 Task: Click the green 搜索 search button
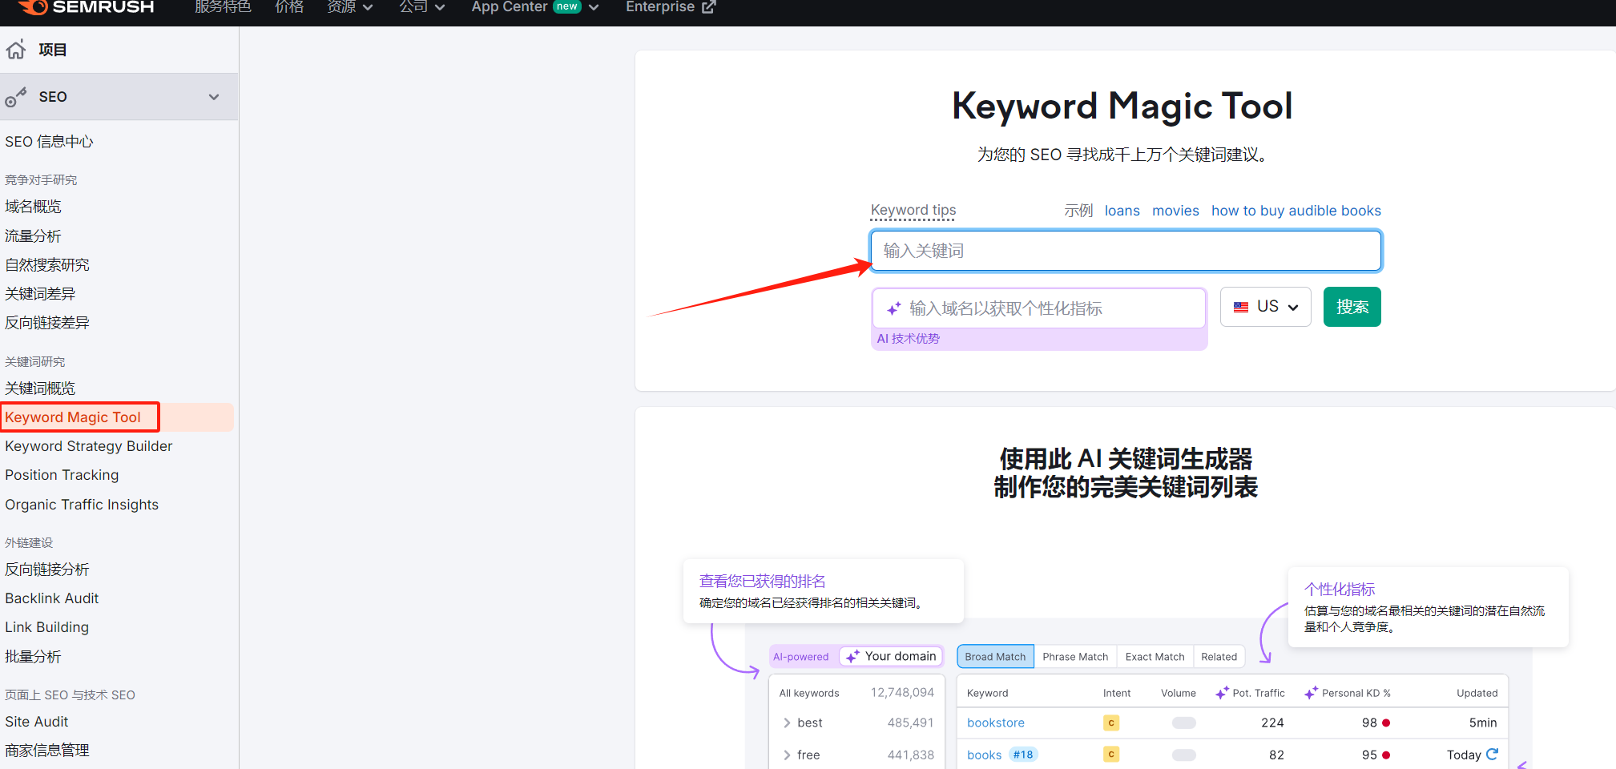click(x=1352, y=306)
